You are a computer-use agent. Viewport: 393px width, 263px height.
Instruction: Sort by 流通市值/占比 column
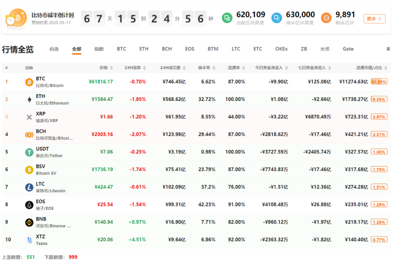pyautogui.click(x=371, y=68)
